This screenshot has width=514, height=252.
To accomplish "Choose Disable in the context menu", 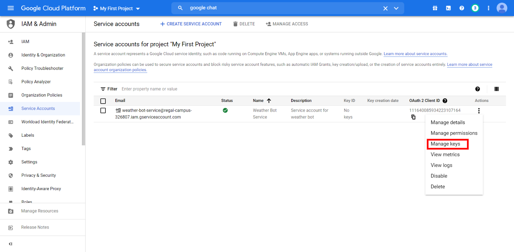I will click(x=439, y=176).
